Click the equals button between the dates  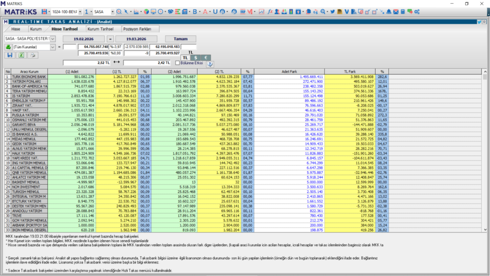pyautogui.click(x=110, y=39)
